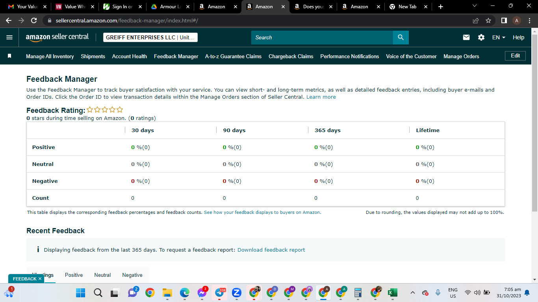
Task: Follow the Learn more link
Action: [321, 97]
